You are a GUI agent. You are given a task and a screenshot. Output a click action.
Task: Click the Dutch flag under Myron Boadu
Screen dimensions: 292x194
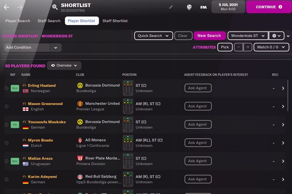tap(25, 145)
